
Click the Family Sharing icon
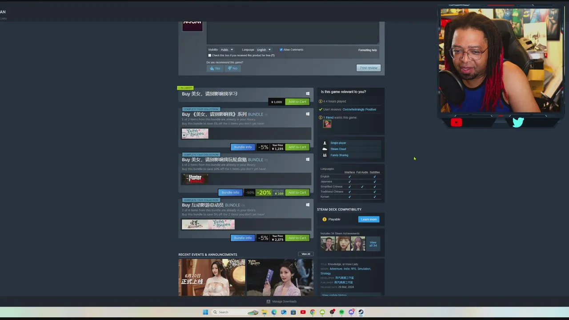click(325, 155)
